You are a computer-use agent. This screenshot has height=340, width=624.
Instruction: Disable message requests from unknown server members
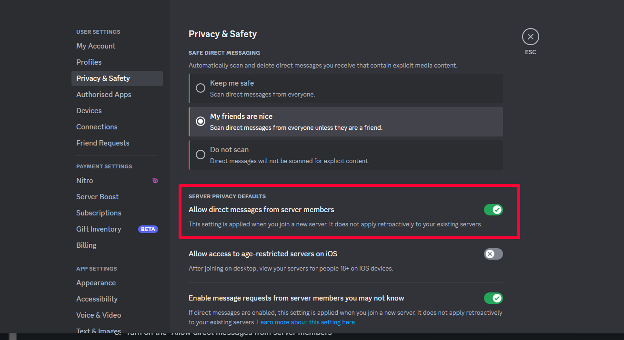[493, 298]
